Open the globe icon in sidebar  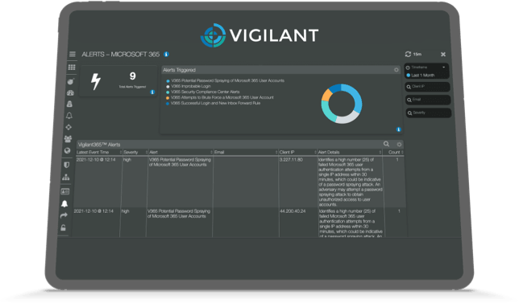[67, 151]
